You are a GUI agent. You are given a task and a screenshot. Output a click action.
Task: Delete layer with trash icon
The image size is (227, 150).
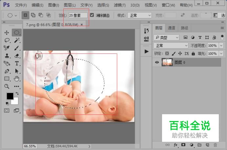point(215,145)
